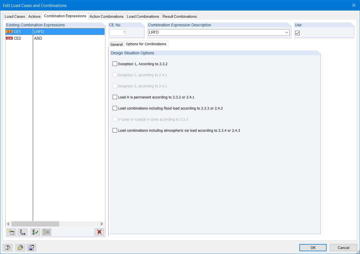Image resolution: width=360 pixels, height=254 pixels.
Task: Delete the selected combination expression
Action: (x=99, y=232)
